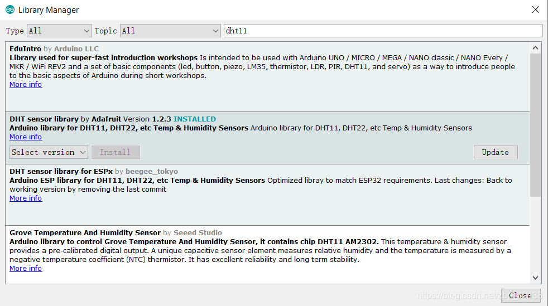Click the version number 1.2.3
This screenshot has width=548, height=306.
click(161, 119)
